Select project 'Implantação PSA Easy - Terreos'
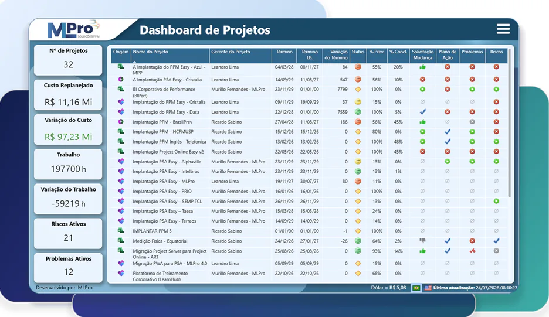549x317 pixels. (x=164, y=221)
